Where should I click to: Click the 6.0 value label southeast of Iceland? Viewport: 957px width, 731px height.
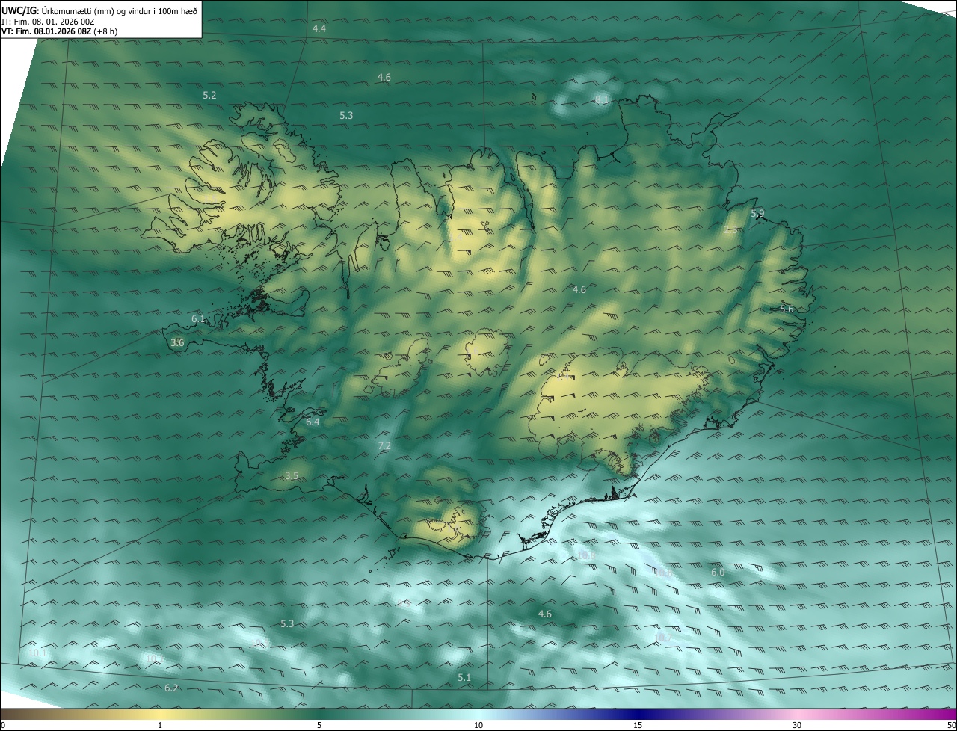tap(718, 572)
